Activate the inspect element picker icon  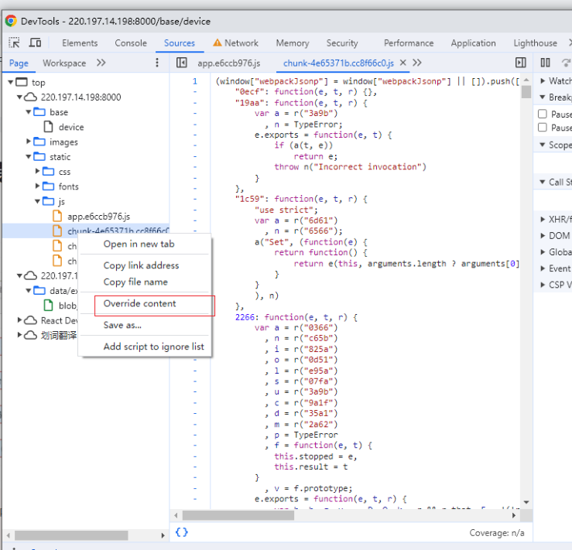(x=14, y=43)
